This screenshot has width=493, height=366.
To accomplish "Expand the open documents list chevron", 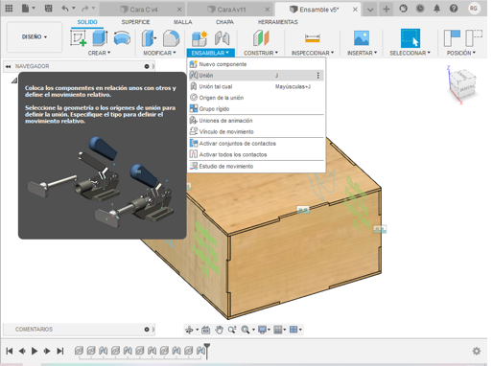I will [370, 10].
